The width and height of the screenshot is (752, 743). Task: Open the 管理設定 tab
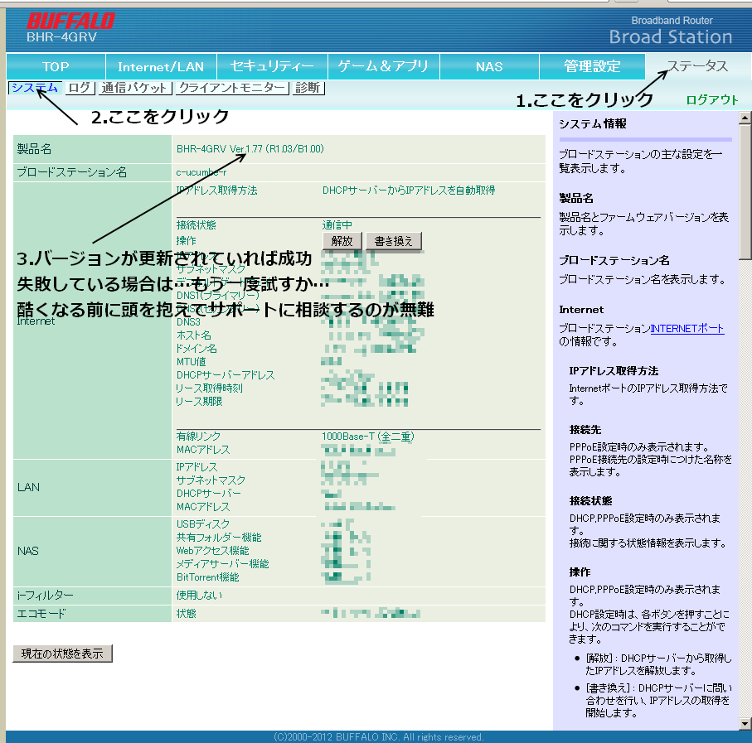592,66
